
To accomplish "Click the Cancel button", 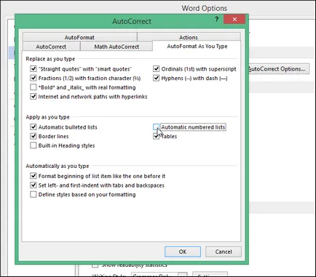I will [x=224, y=252].
